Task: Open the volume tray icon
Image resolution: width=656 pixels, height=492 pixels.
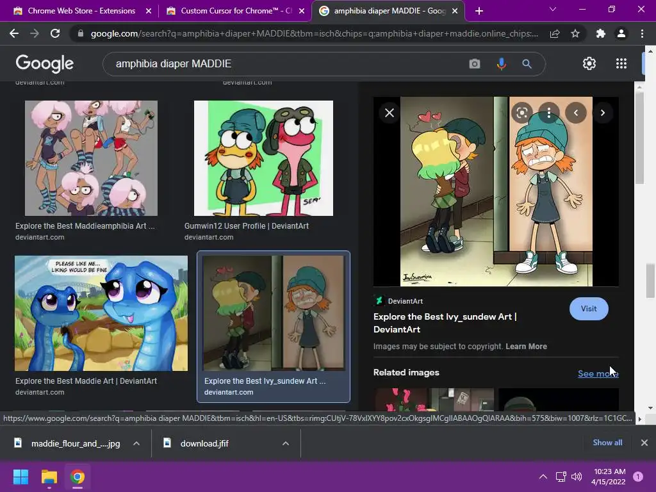Action: tap(577, 477)
